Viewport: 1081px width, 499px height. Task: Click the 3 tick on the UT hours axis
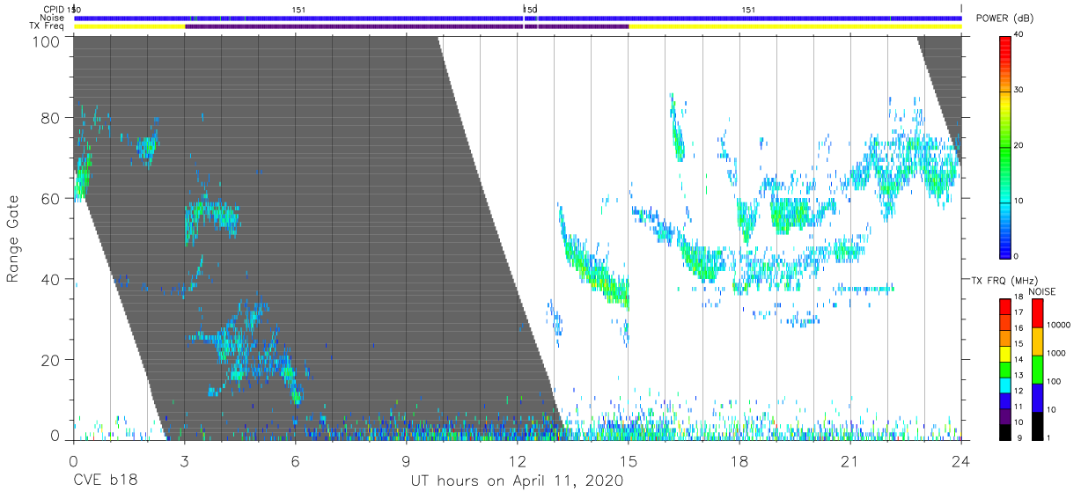pyautogui.click(x=184, y=460)
